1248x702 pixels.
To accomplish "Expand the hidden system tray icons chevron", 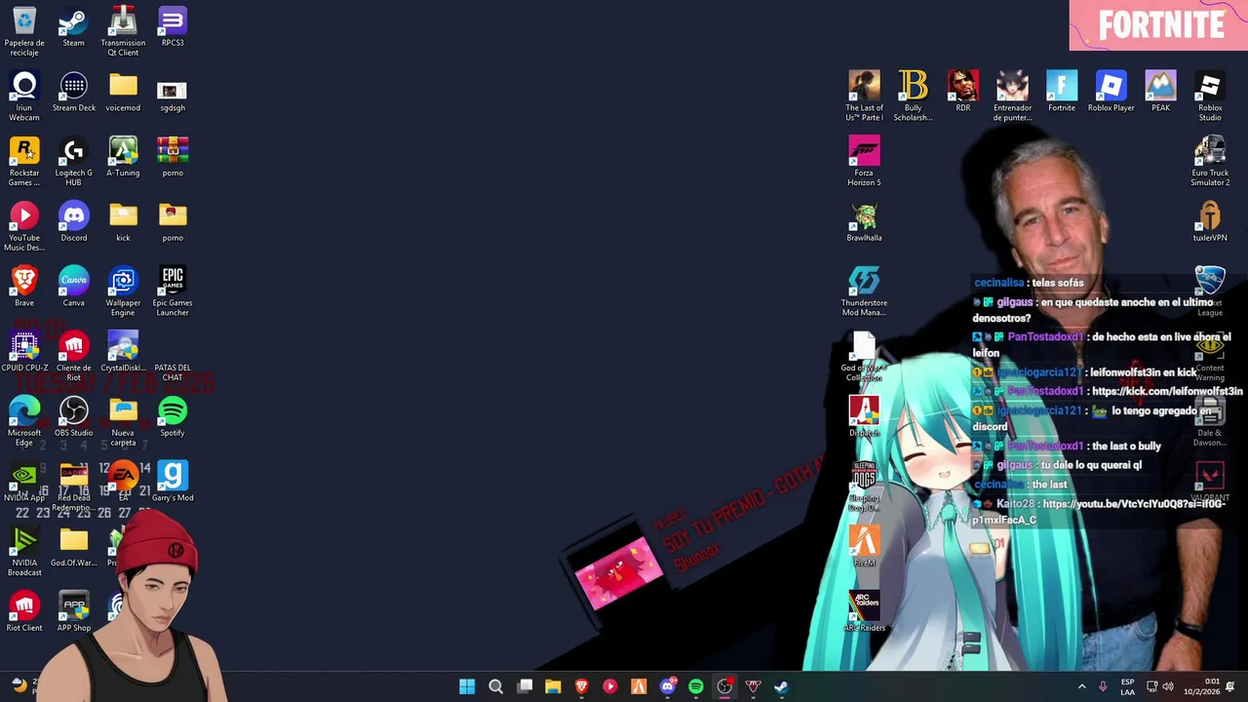I will click(x=1081, y=686).
